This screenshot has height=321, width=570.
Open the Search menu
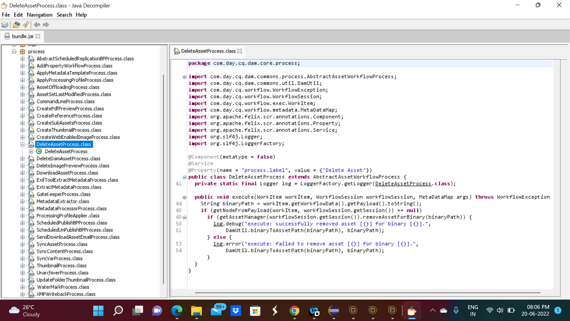(64, 15)
